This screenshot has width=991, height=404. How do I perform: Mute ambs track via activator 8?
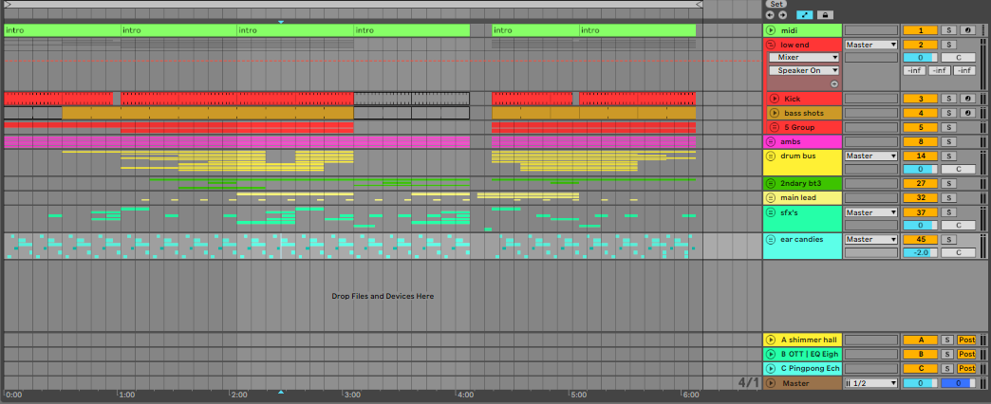[920, 142]
